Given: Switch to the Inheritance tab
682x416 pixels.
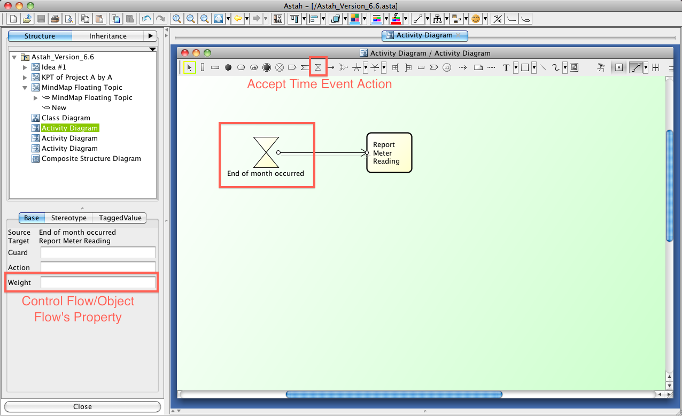Looking at the screenshot, I should tap(108, 36).
